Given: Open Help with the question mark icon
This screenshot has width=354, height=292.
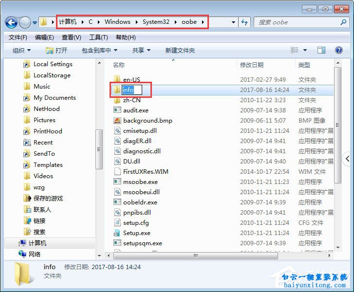Looking at the screenshot, I should pos(338,50).
